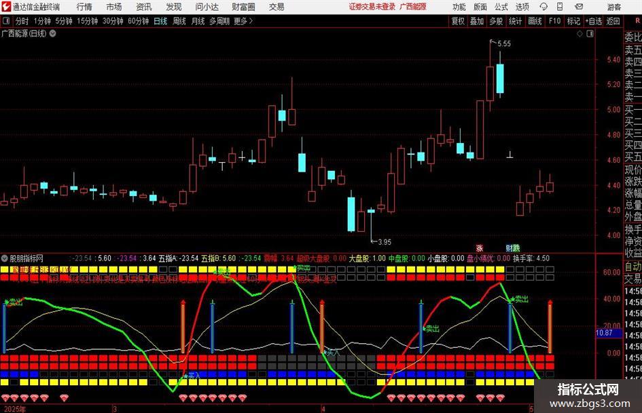Click the 60.00 indicator axis label
The height and width of the screenshot is (413, 642).
coord(611,273)
